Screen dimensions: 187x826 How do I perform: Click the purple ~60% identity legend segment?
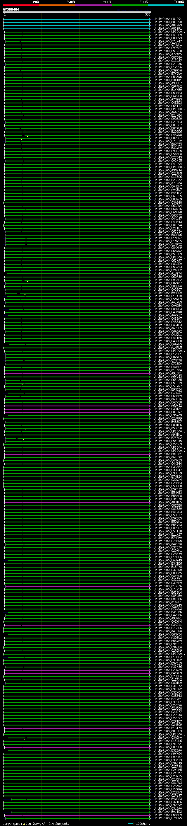tap(94, 6)
